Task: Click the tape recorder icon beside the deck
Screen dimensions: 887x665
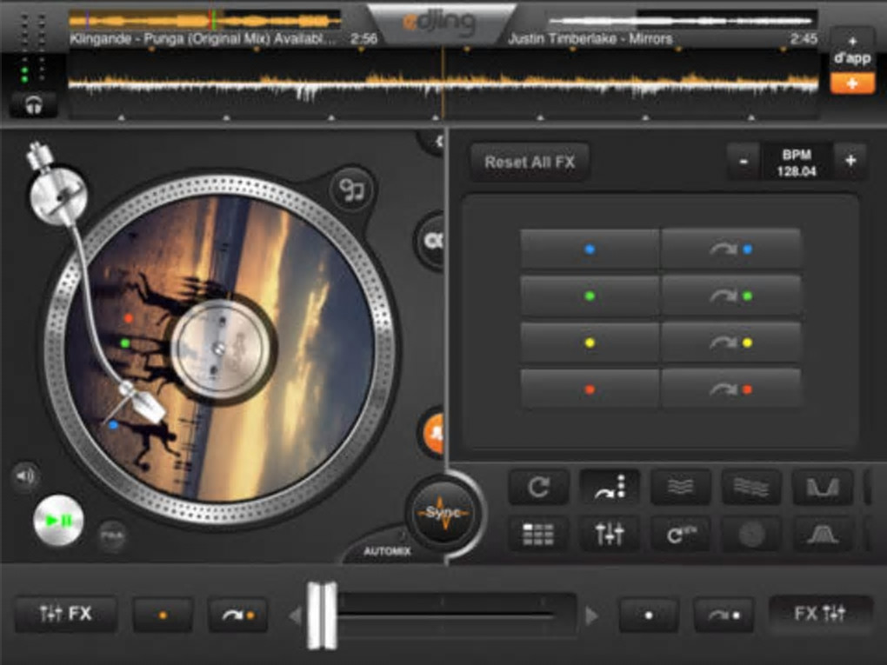Action: click(432, 242)
